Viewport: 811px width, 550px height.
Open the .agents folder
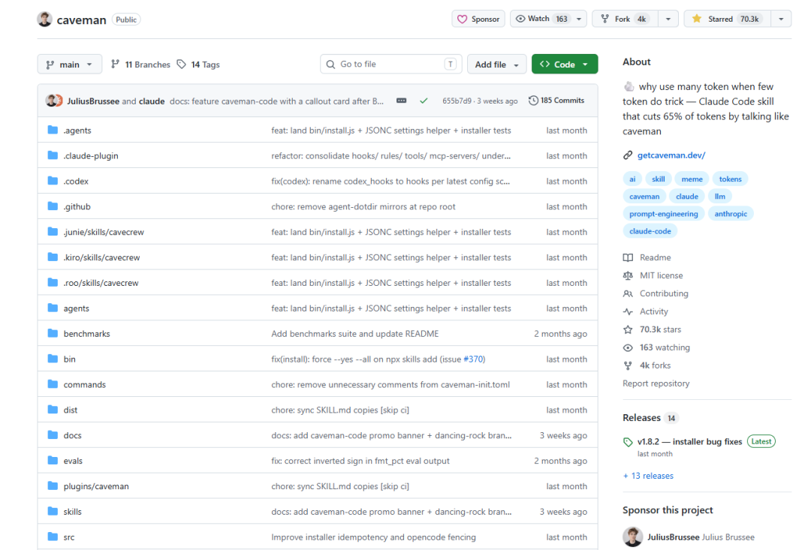77,131
